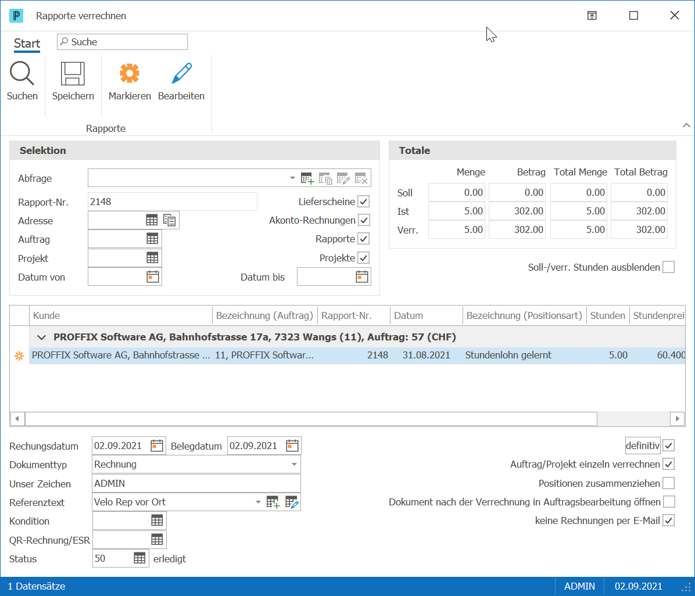The image size is (695, 596).
Task: Uncheck the Projekte checkbox
Action: (364, 258)
